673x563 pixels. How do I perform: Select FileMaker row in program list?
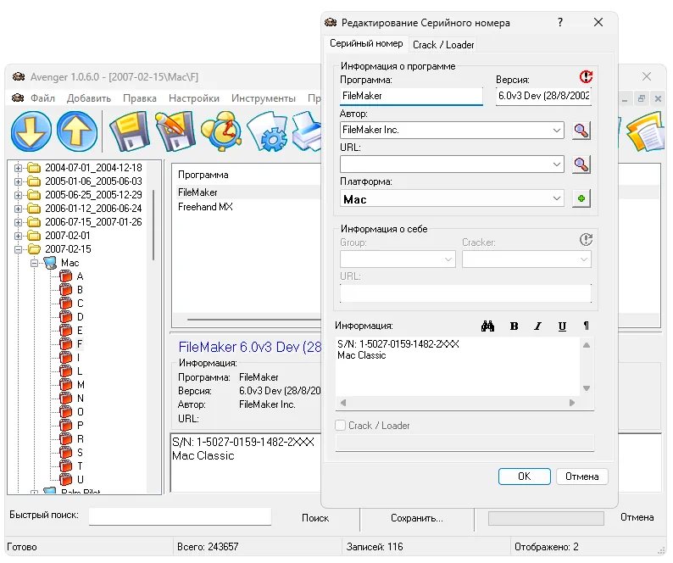tap(248, 192)
